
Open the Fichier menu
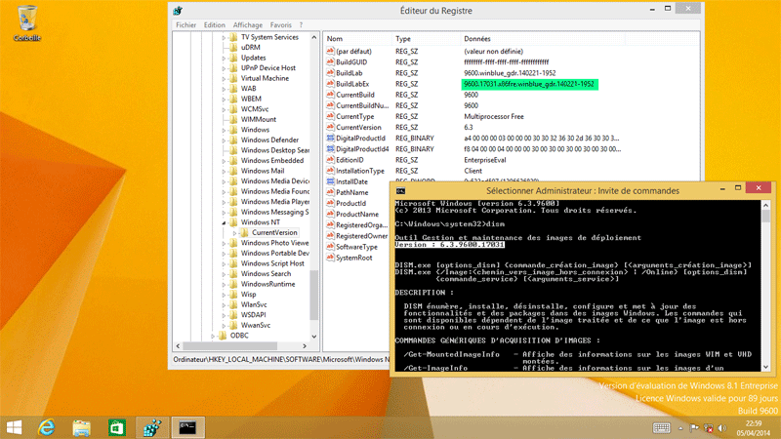[185, 24]
